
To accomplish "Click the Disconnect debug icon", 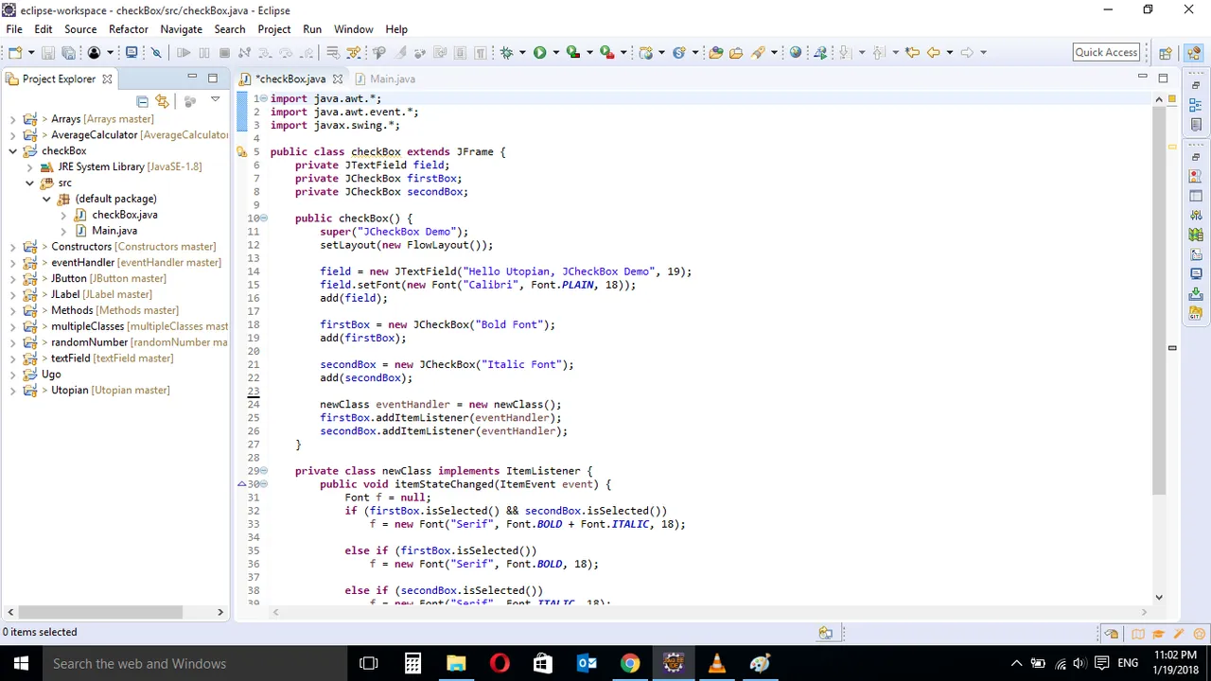I will pyautogui.click(x=244, y=53).
